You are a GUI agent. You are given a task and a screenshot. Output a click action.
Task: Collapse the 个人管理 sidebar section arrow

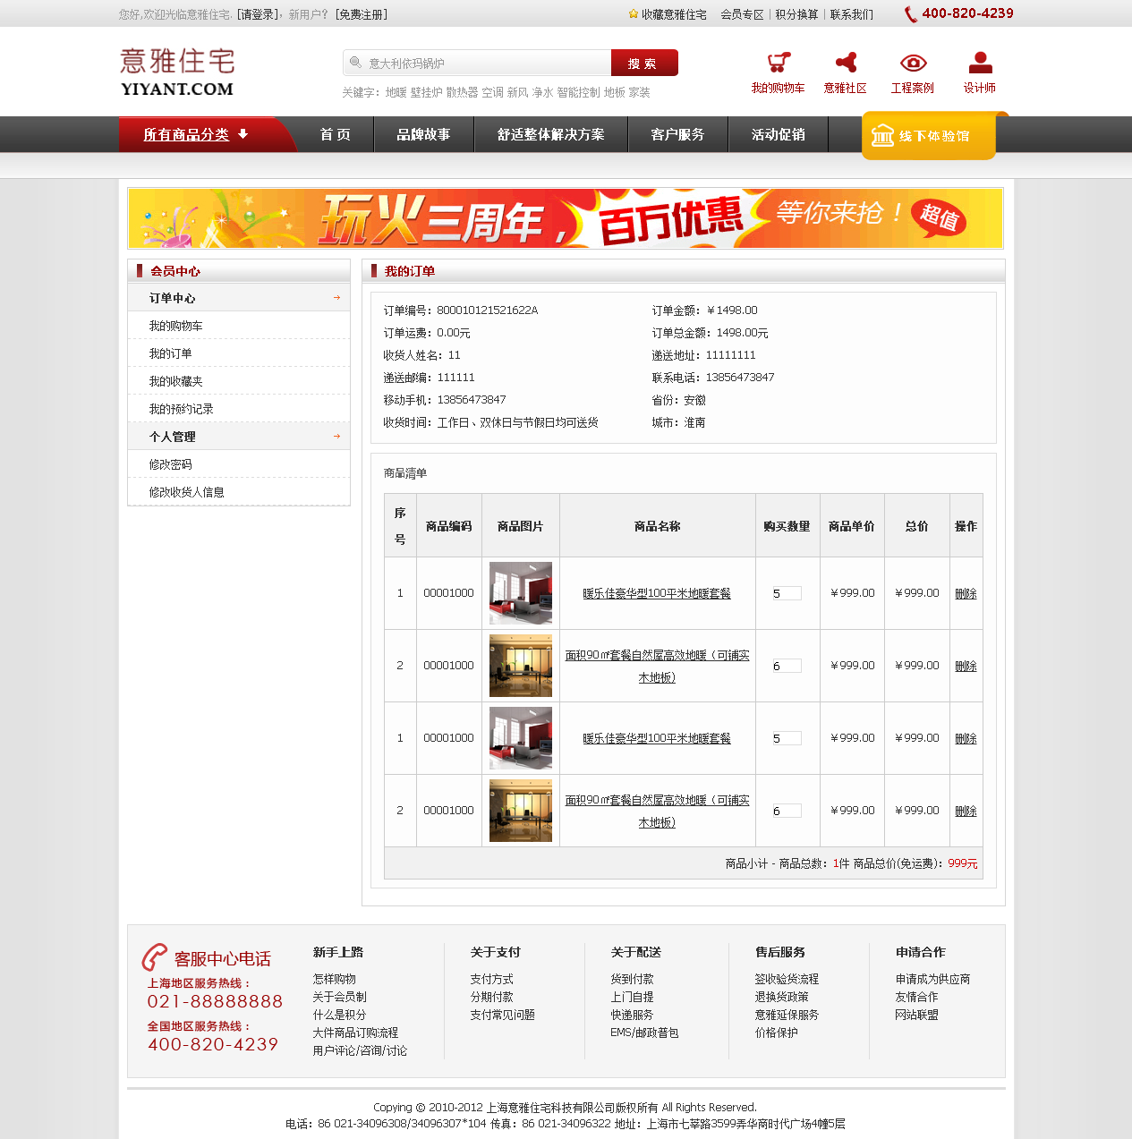336,436
